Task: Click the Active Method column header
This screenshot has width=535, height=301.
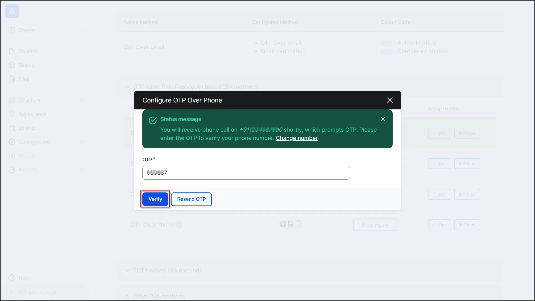Action: pos(140,22)
